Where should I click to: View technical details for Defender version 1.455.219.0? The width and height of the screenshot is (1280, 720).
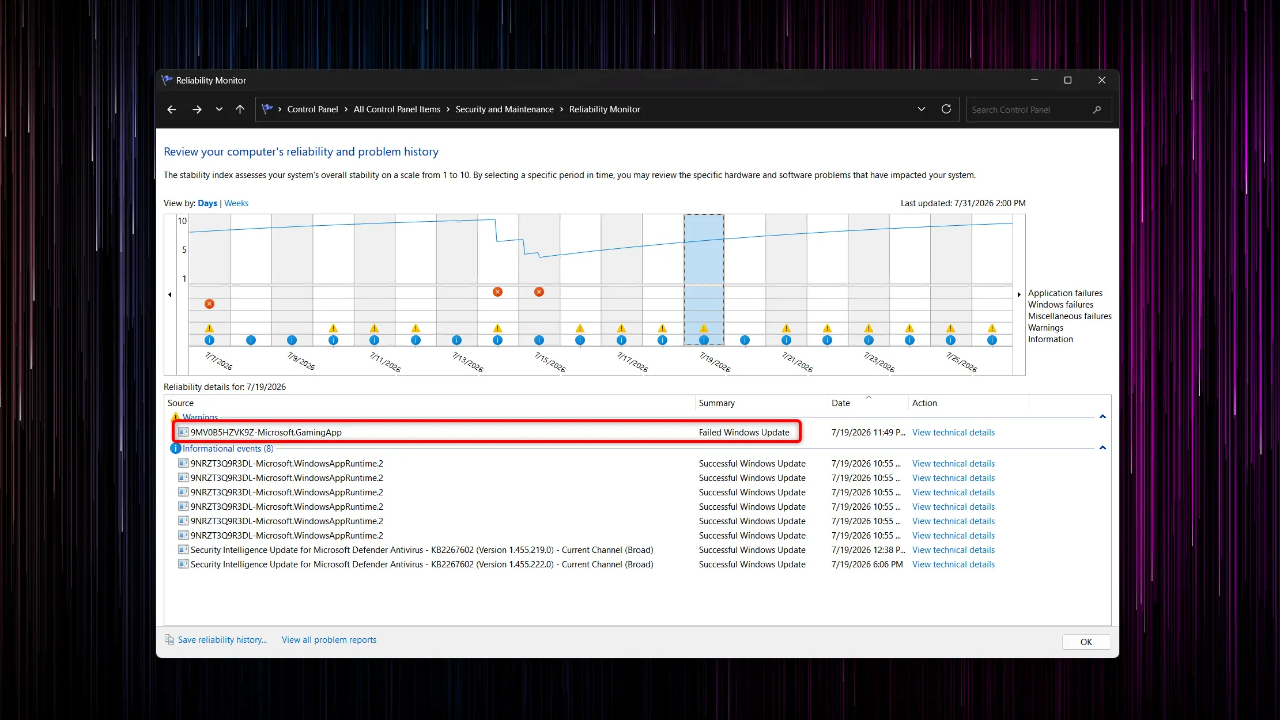coord(953,550)
